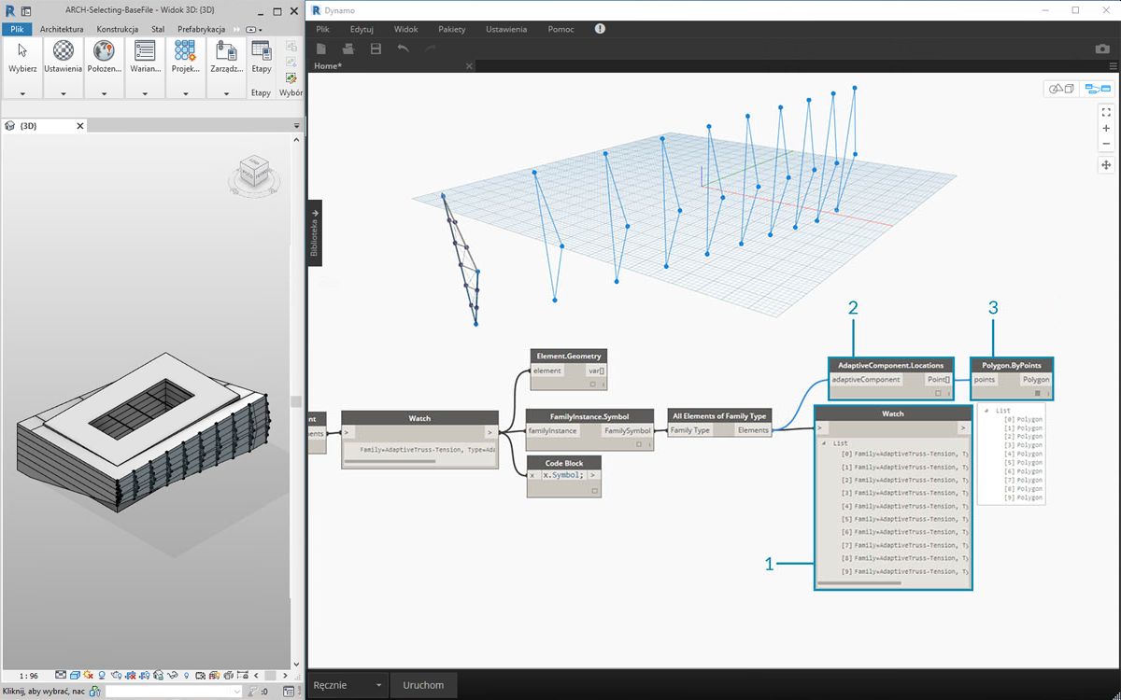This screenshot has height=700, width=1121.
Task: Click the Położenie globe icon in Revit
Action: 104,50
